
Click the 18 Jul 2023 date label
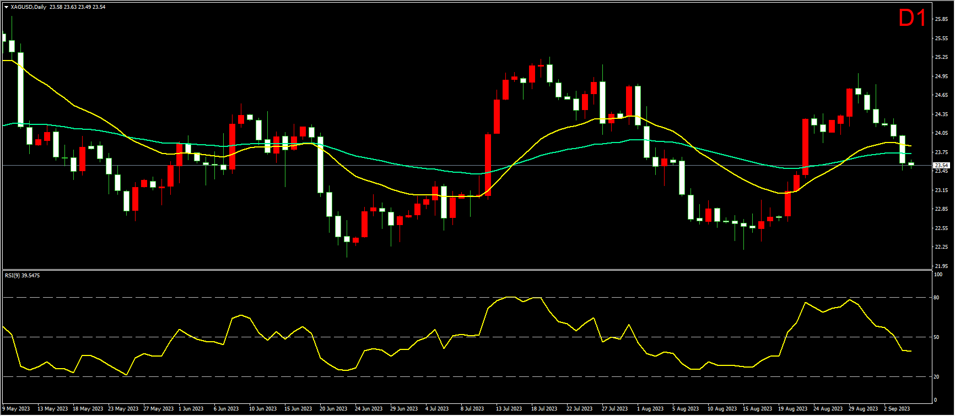[544, 409]
